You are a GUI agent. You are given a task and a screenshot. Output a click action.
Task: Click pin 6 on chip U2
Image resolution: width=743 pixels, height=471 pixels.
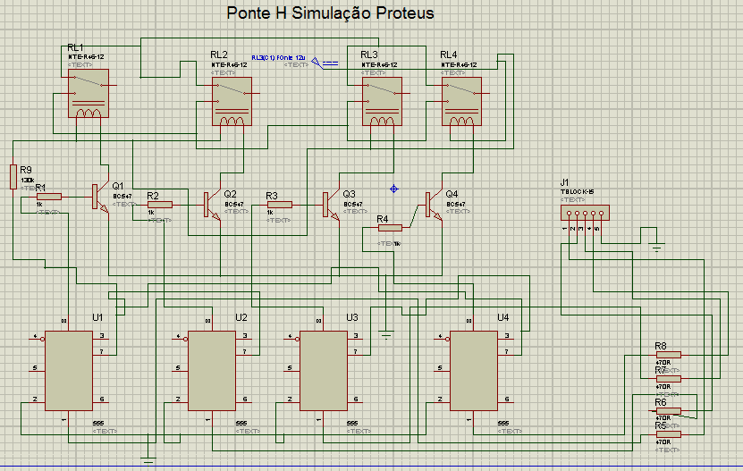point(245,399)
